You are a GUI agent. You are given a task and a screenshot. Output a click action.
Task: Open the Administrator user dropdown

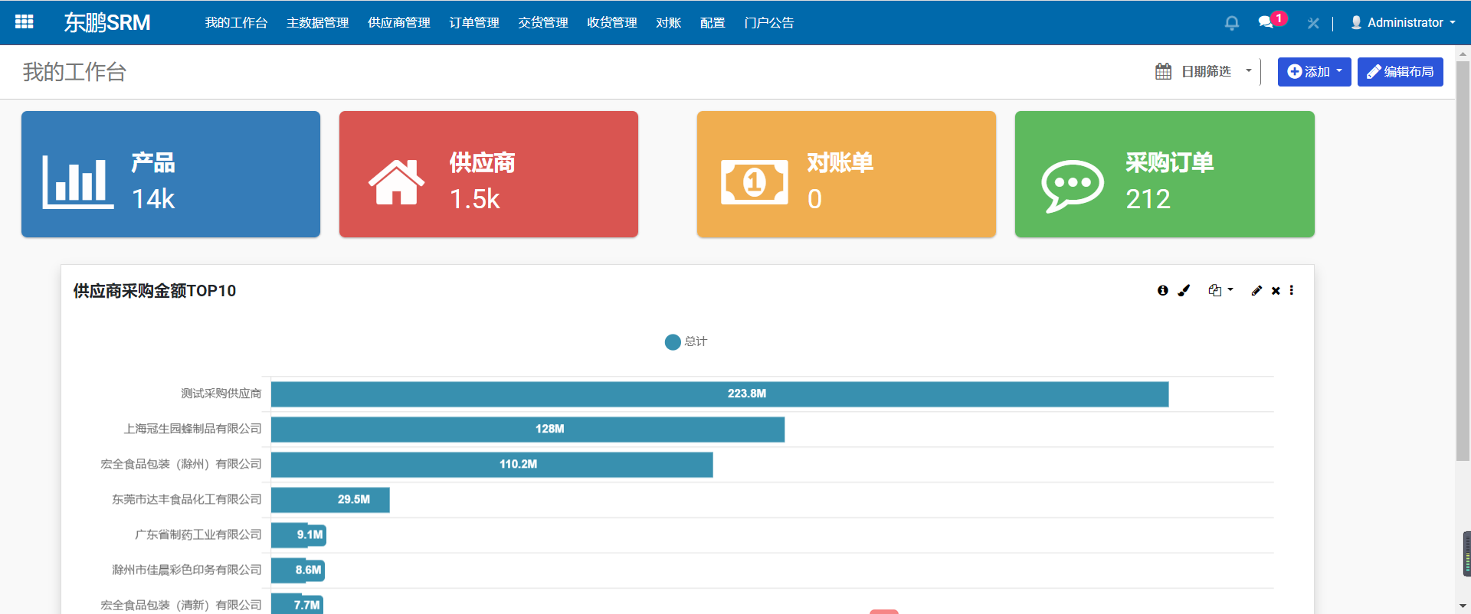[1403, 23]
